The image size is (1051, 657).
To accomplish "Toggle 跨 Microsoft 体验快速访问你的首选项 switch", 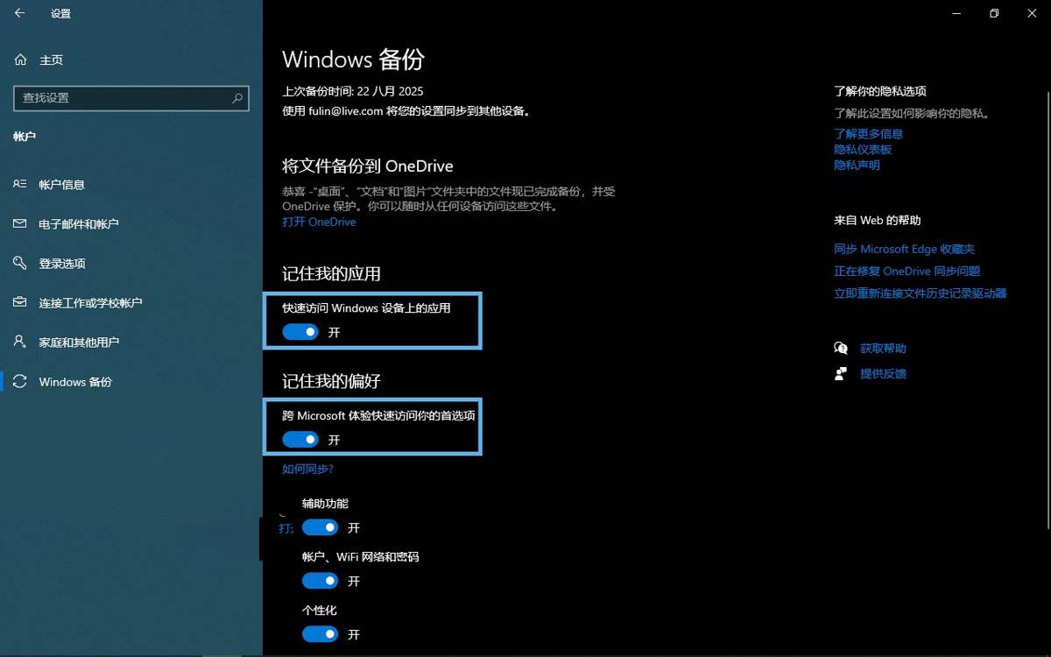I will [300, 439].
